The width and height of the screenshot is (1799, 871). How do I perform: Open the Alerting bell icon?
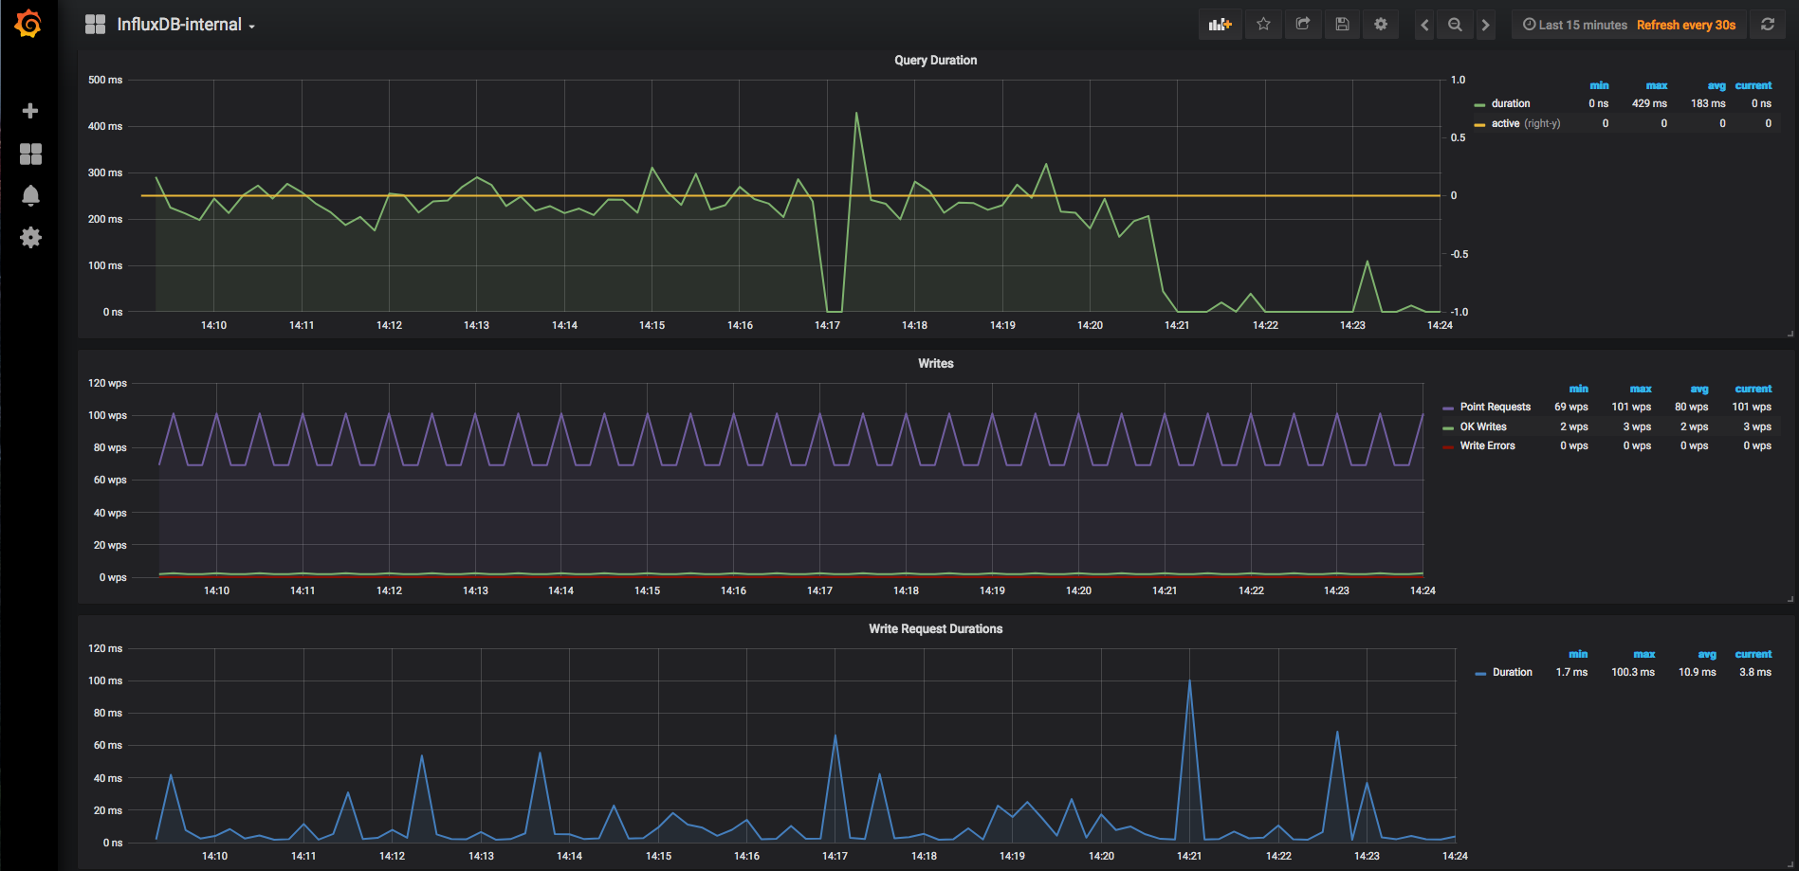pyautogui.click(x=30, y=195)
